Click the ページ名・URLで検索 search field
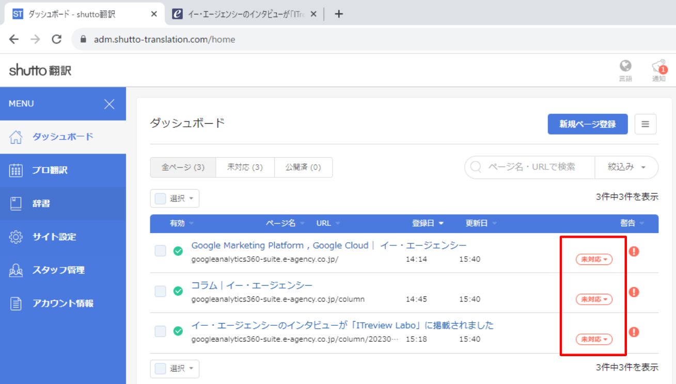The width and height of the screenshot is (676, 384). tap(530, 168)
